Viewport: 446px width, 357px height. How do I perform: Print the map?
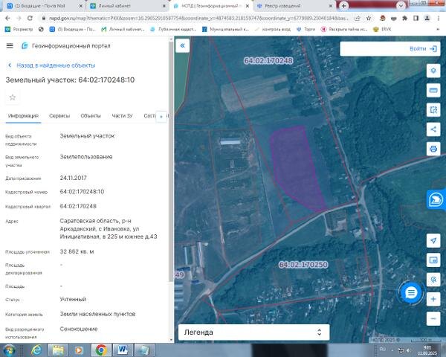pyautogui.click(x=433, y=149)
